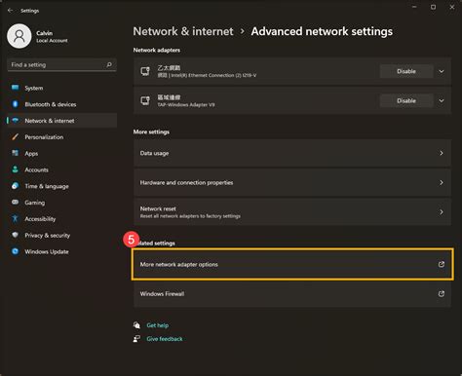The image size is (462, 376).
Task: Open Windows Firewall settings
Action: pos(292,294)
